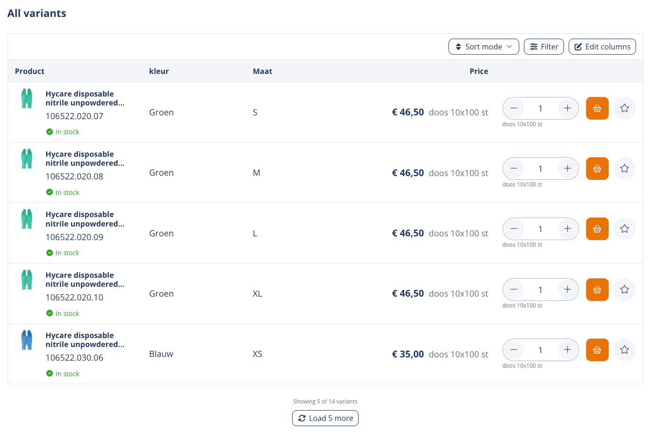Click quantity field for Blauw XS row

click(540, 350)
